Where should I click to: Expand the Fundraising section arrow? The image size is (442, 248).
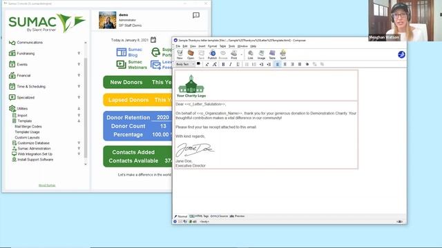pyautogui.click(x=79, y=53)
